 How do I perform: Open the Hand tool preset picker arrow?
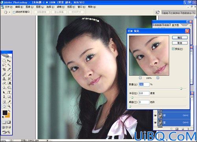click(9, 12)
